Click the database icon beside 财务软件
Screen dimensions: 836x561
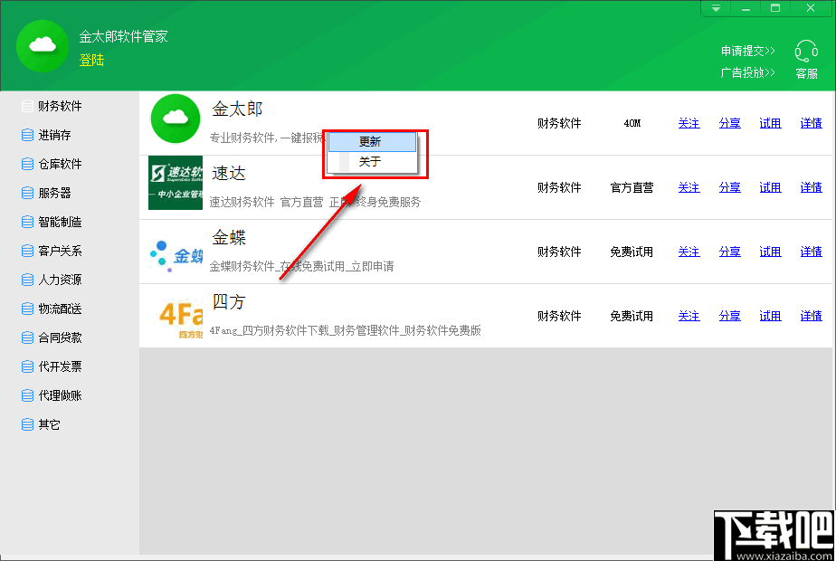pyautogui.click(x=27, y=106)
